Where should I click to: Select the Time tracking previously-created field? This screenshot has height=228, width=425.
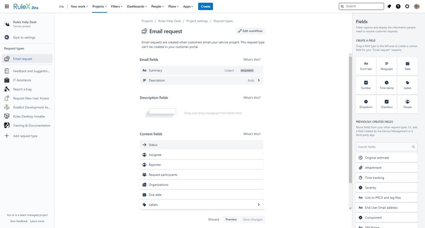click(x=387, y=178)
